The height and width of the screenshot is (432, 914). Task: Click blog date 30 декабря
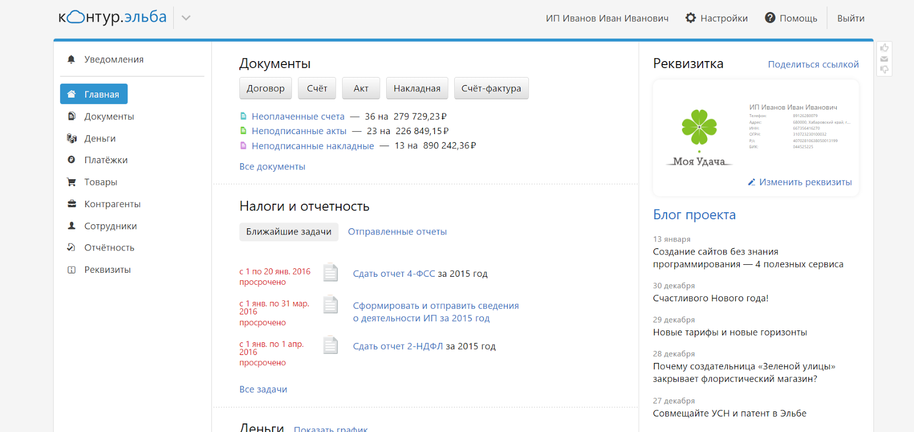674,286
